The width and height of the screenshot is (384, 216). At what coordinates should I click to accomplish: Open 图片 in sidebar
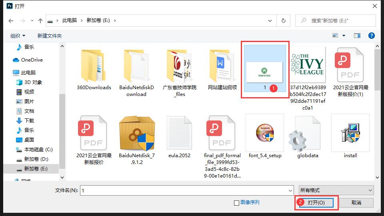pyautogui.click(x=25, y=101)
